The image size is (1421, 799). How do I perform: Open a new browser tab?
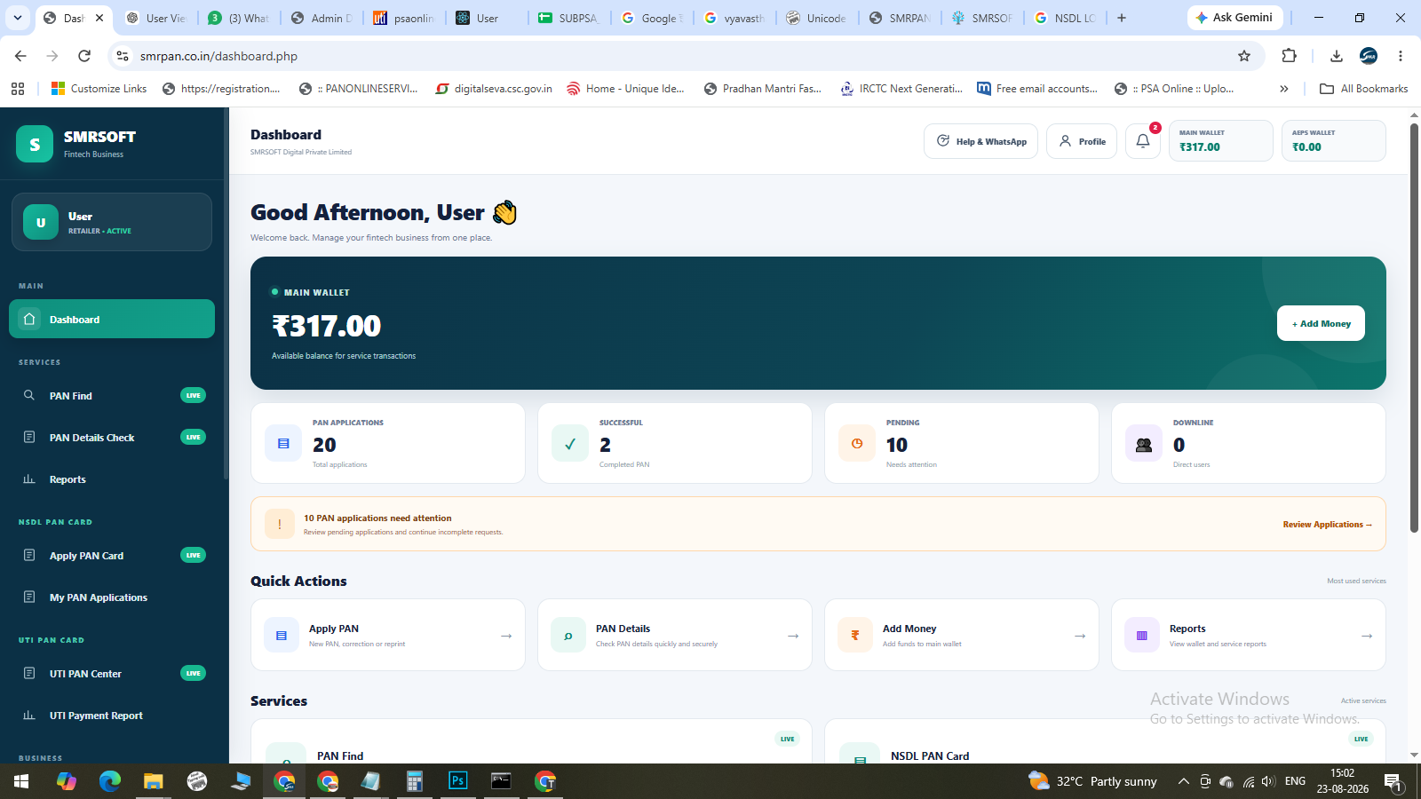[x=1122, y=18]
